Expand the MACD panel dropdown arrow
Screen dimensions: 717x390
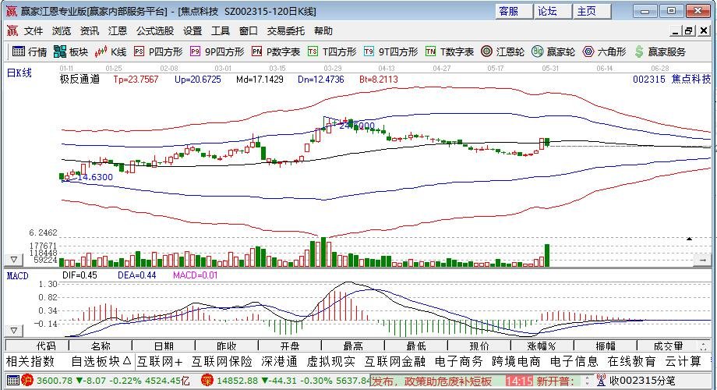14,330
